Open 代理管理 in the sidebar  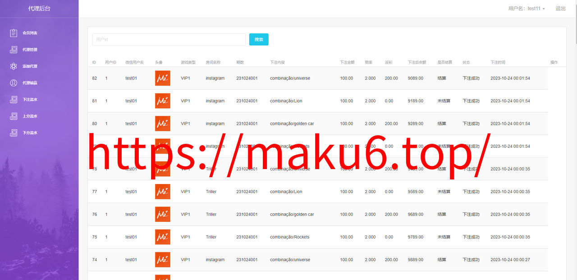pos(30,50)
